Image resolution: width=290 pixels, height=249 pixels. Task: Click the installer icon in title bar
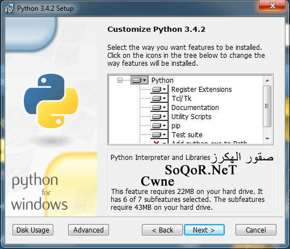click(x=10, y=9)
